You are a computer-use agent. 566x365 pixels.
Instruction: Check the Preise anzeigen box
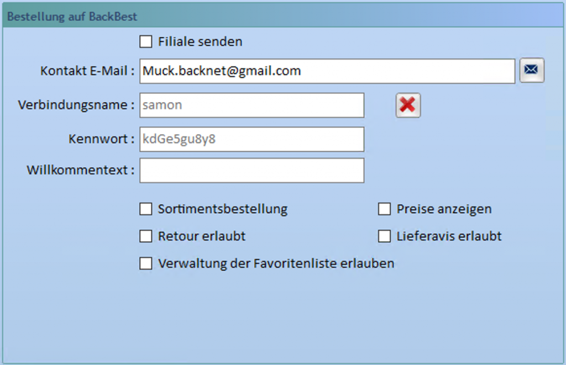pyautogui.click(x=385, y=209)
